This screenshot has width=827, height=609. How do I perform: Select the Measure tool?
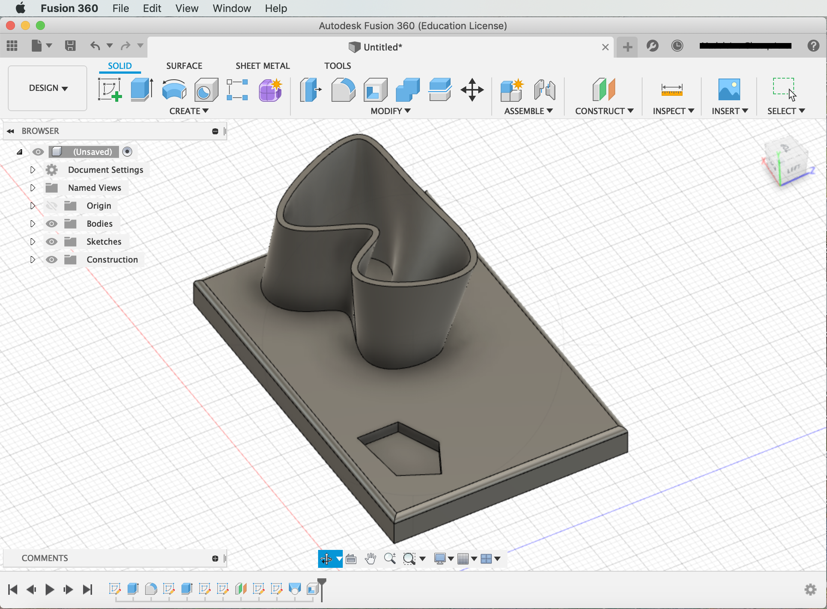pyautogui.click(x=672, y=89)
